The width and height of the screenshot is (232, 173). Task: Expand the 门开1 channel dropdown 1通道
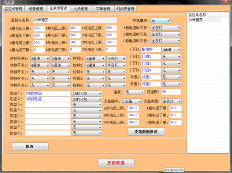tap(171, 50)
